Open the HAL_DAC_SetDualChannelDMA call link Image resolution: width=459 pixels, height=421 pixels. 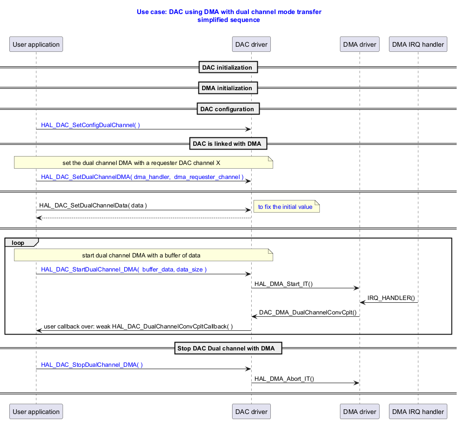tap(142, 177)
